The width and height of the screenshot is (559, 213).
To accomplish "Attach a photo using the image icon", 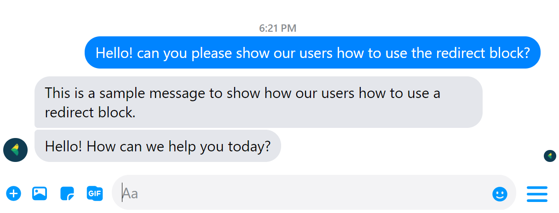I will (x=40, y=193).
